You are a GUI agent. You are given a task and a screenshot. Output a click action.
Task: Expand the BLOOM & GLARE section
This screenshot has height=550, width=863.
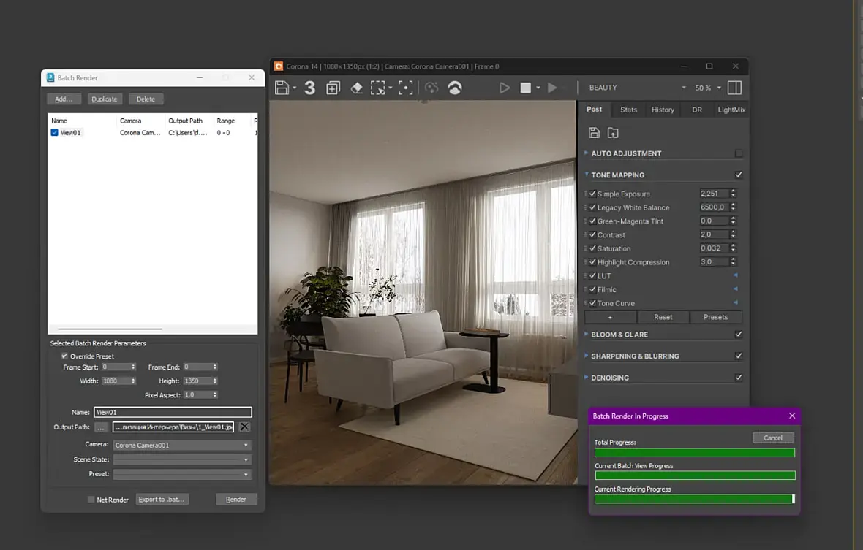(619, 335)
